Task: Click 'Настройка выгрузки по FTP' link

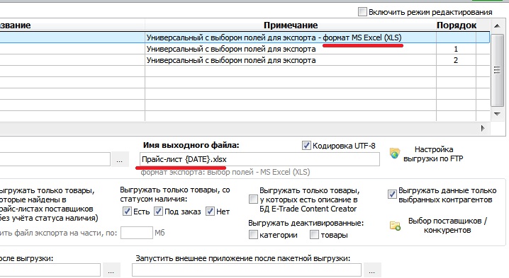Action: (x=433, y=154)
